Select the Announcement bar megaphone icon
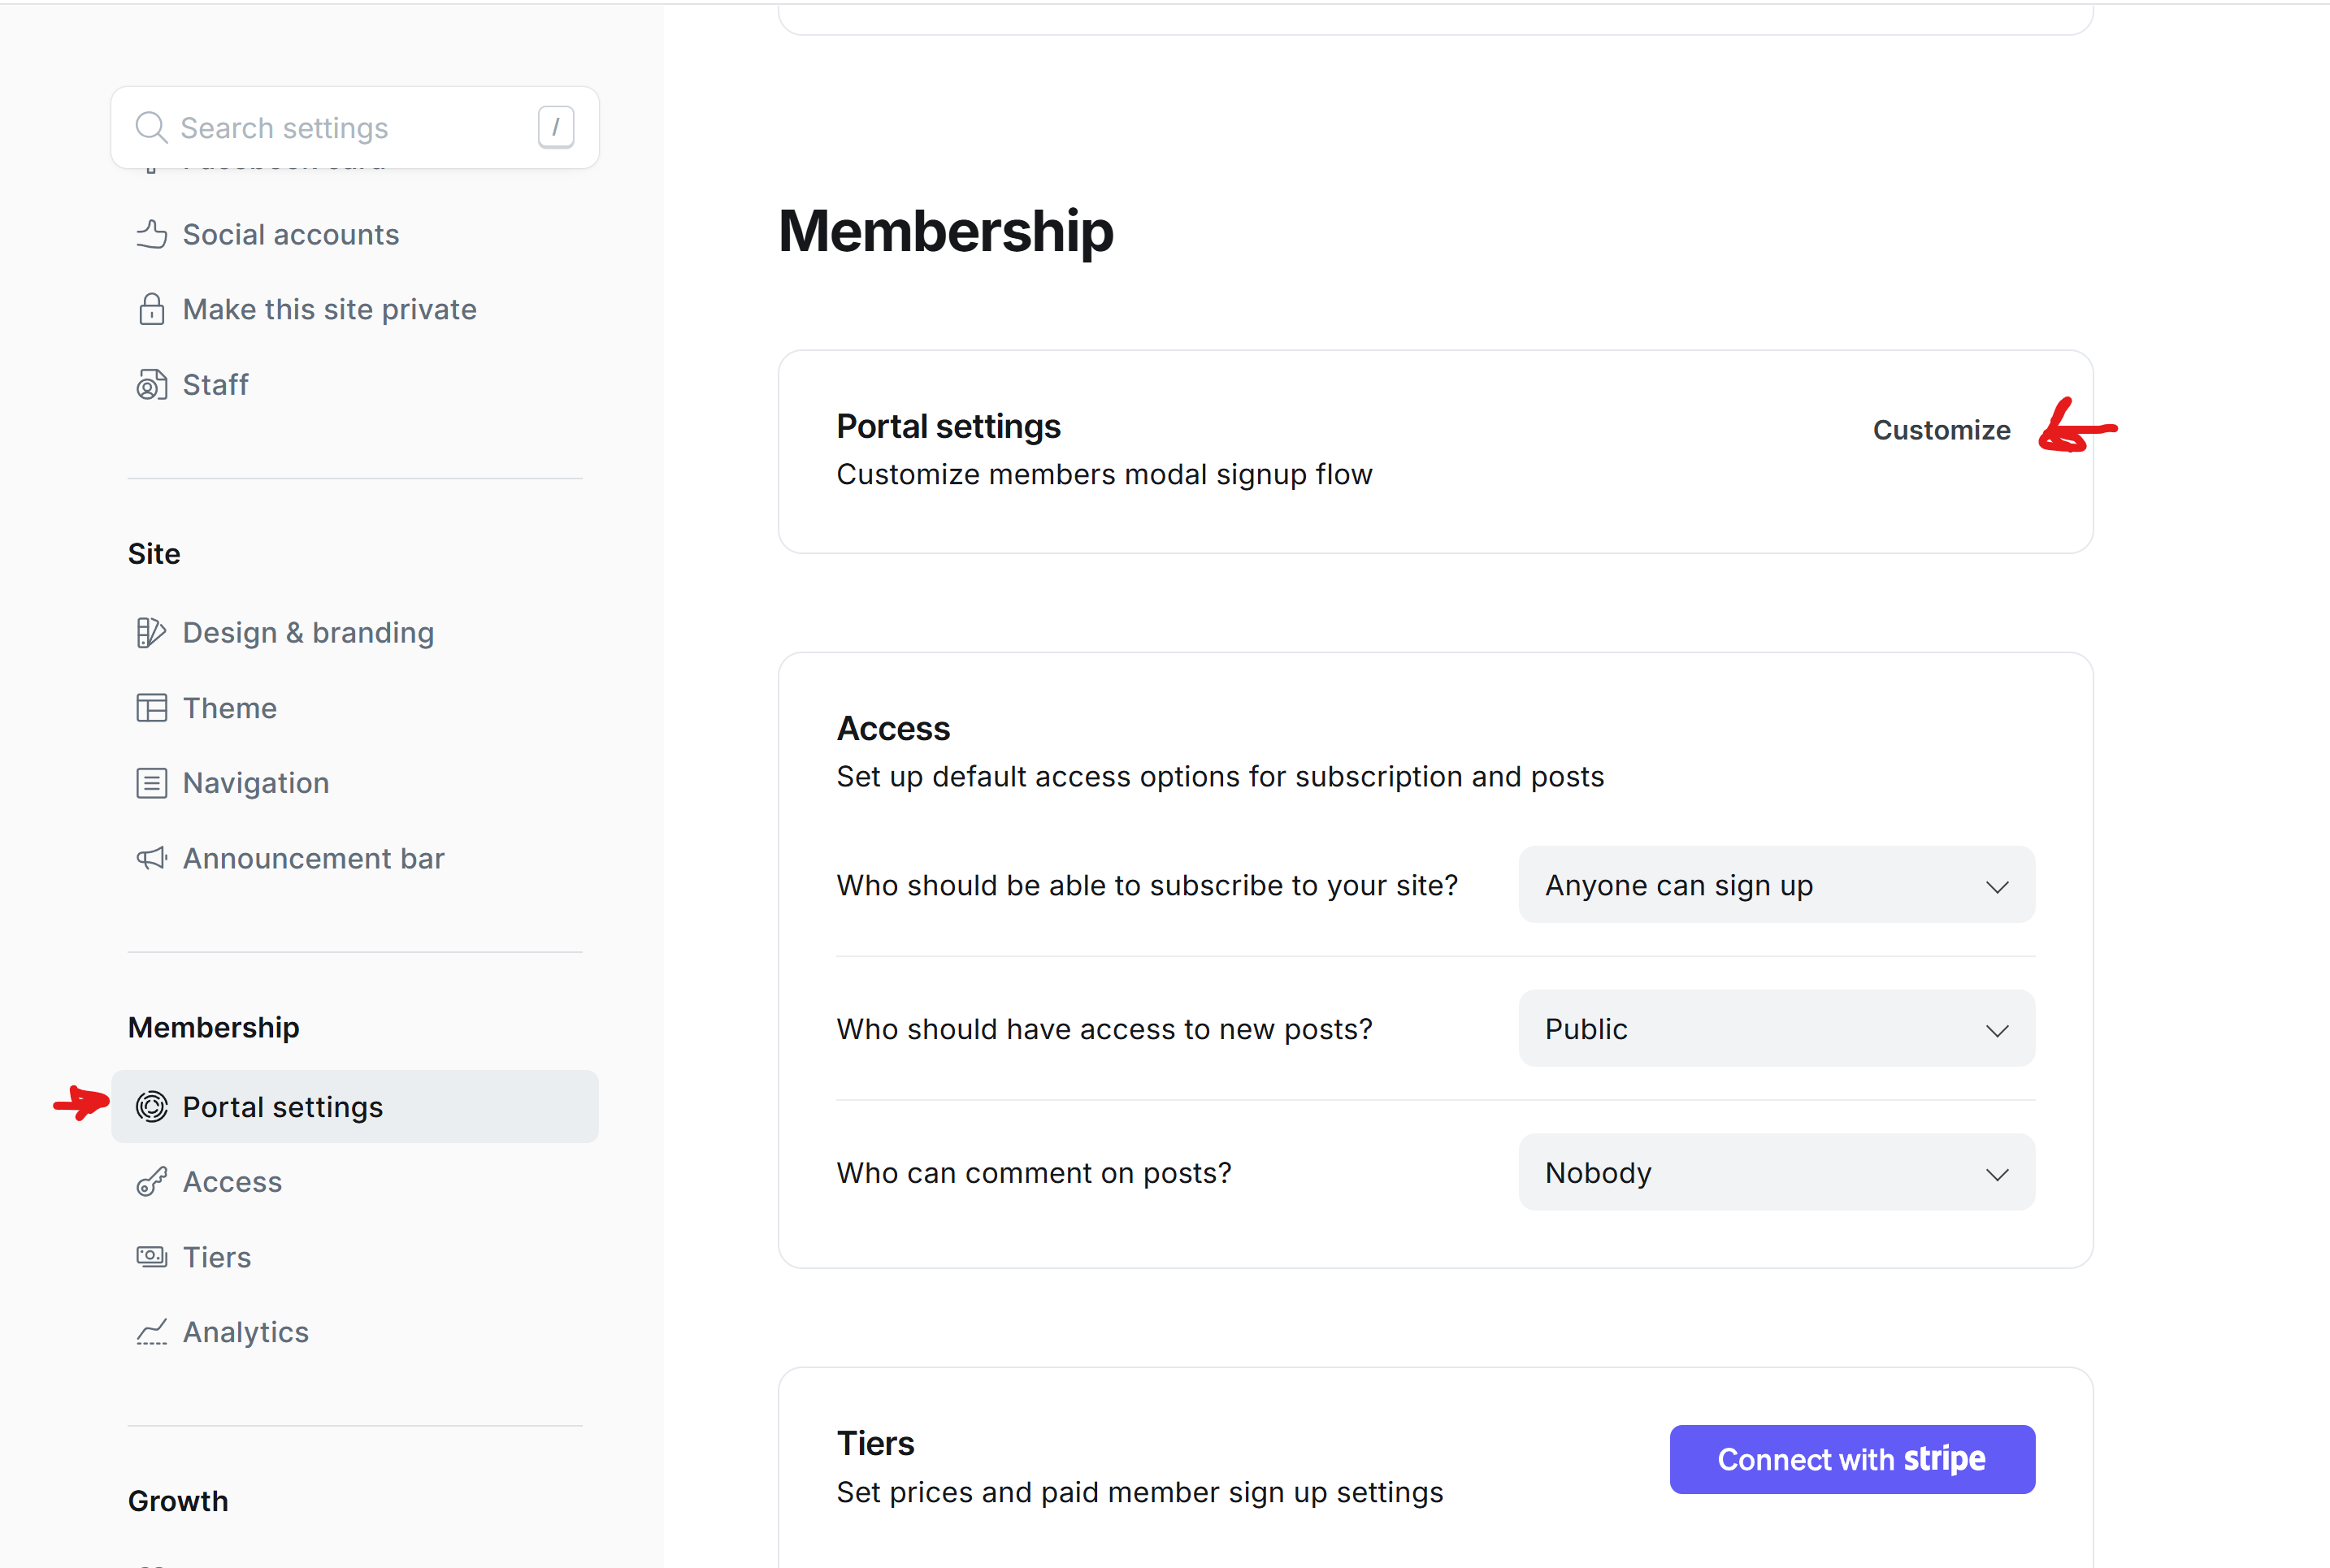 [x=151, y=858]
